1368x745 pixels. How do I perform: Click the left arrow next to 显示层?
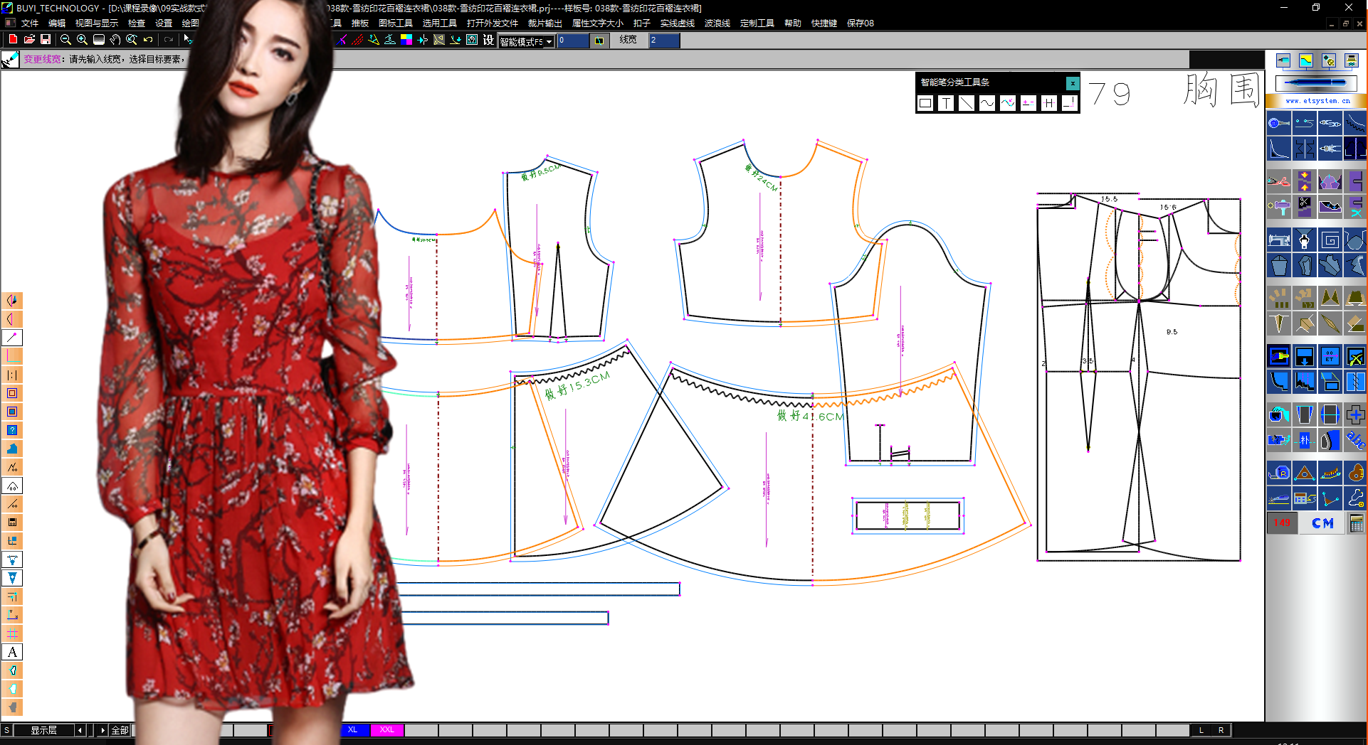80,730
